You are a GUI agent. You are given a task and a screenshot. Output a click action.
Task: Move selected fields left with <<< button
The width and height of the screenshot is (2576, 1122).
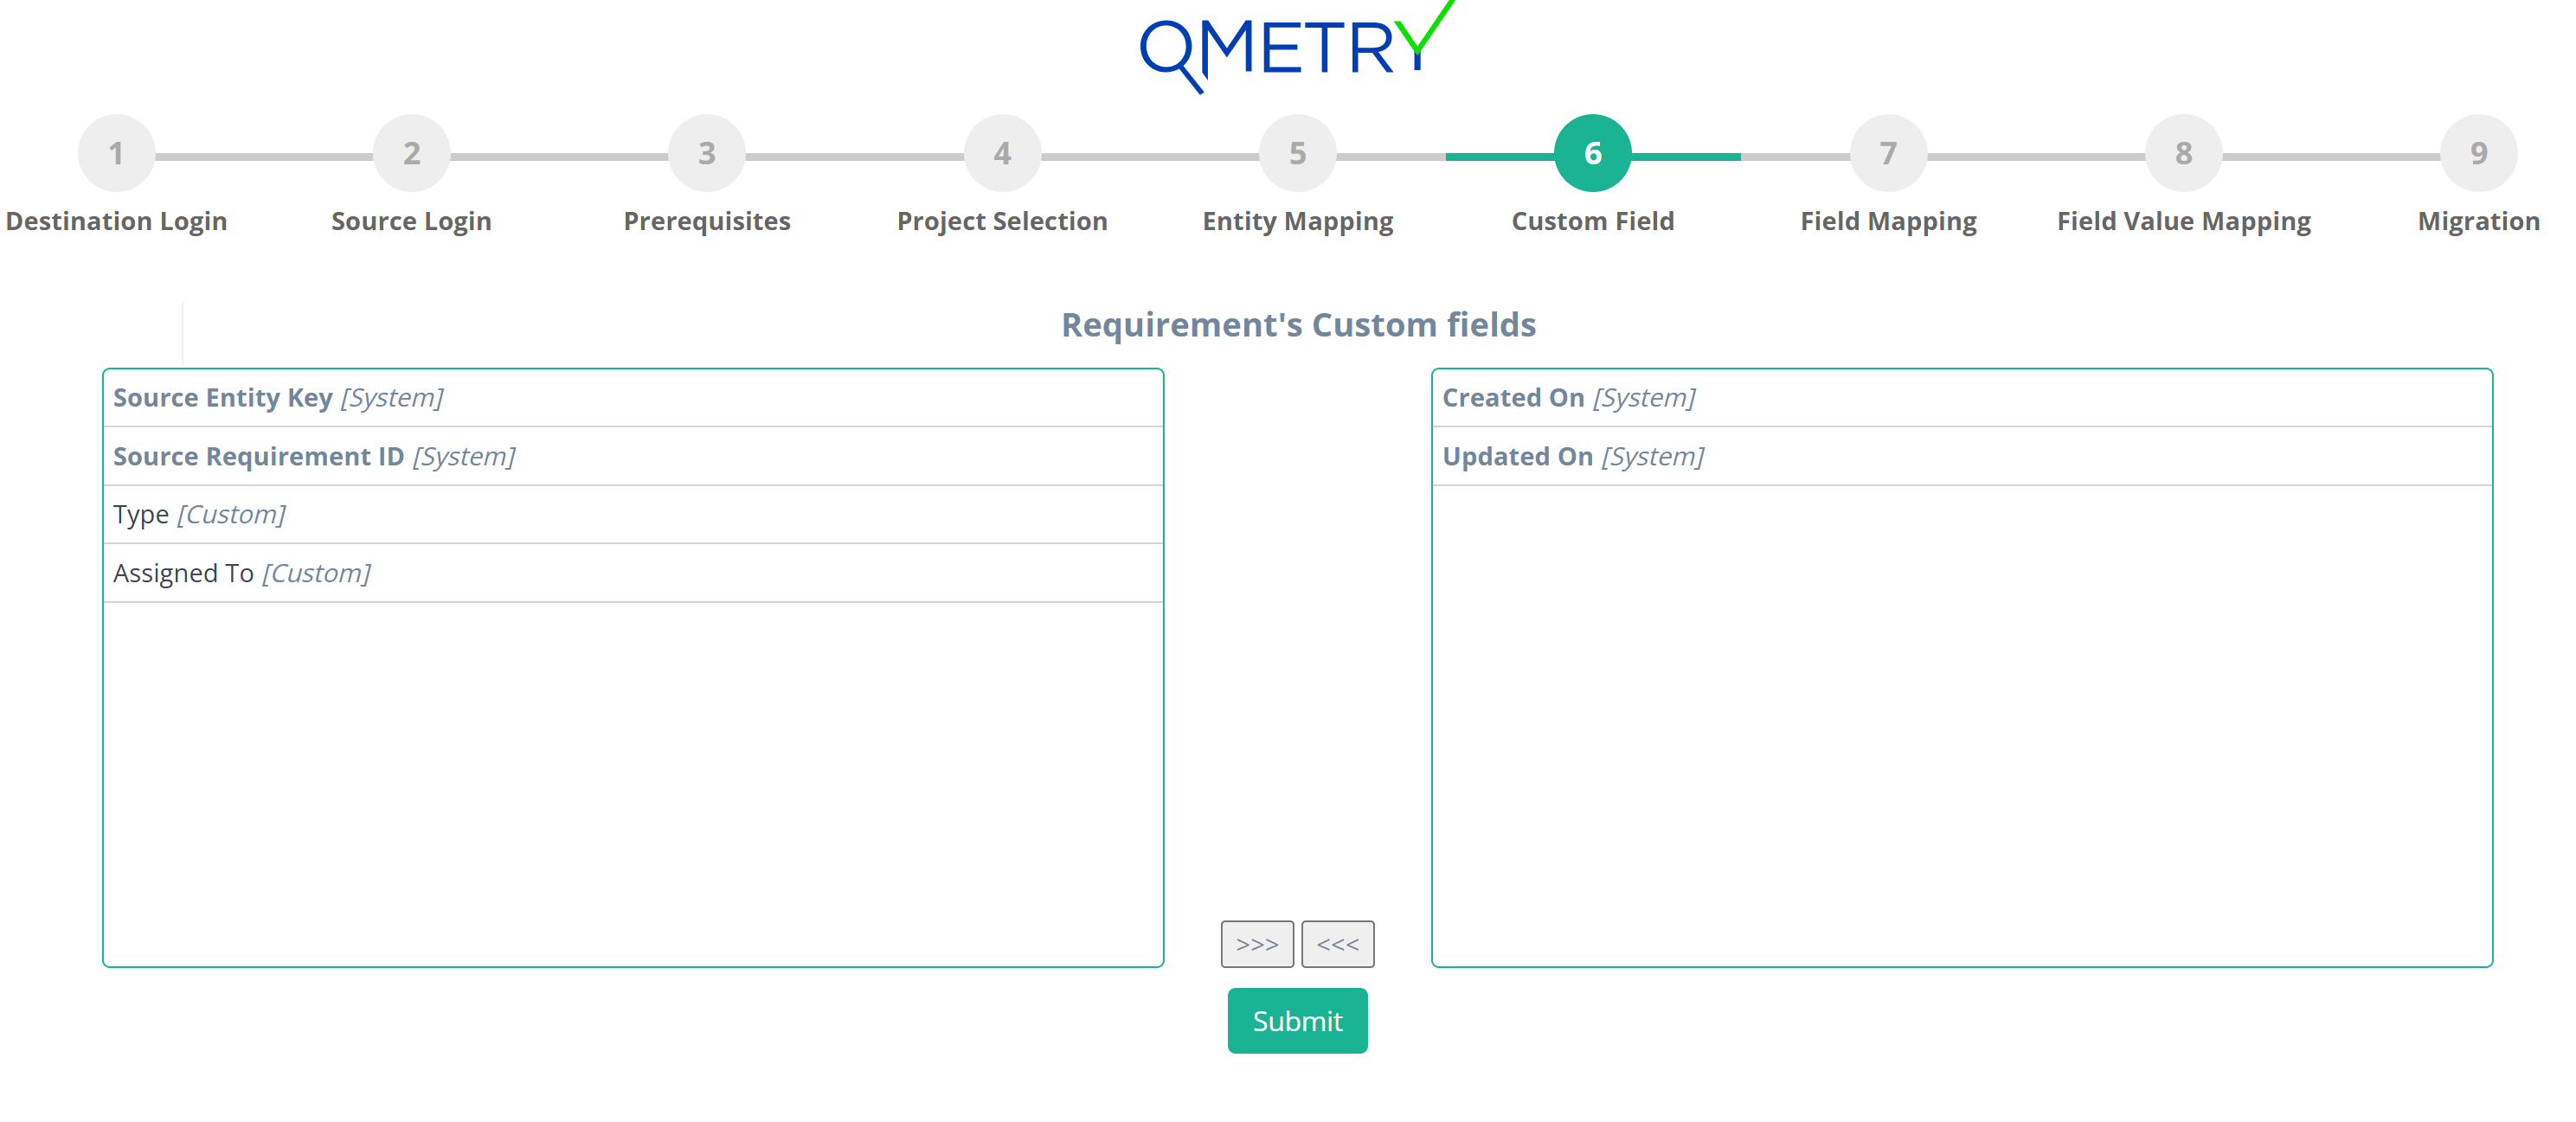1337,944
